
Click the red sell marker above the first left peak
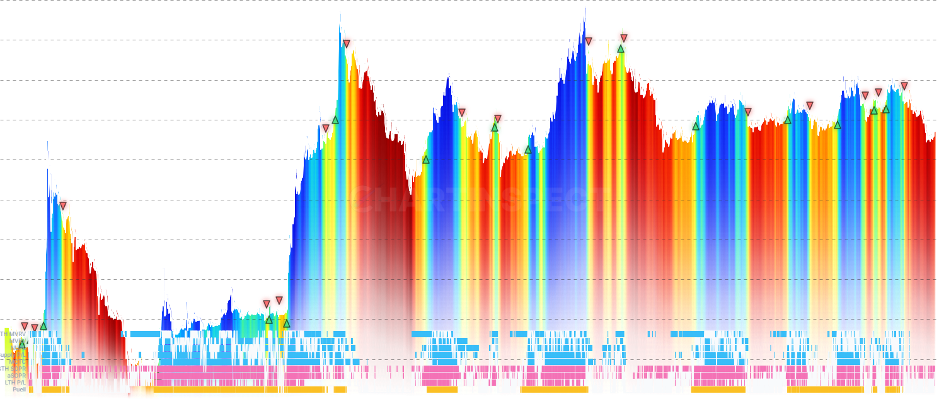pyautogui.click(x=63, y=205)
